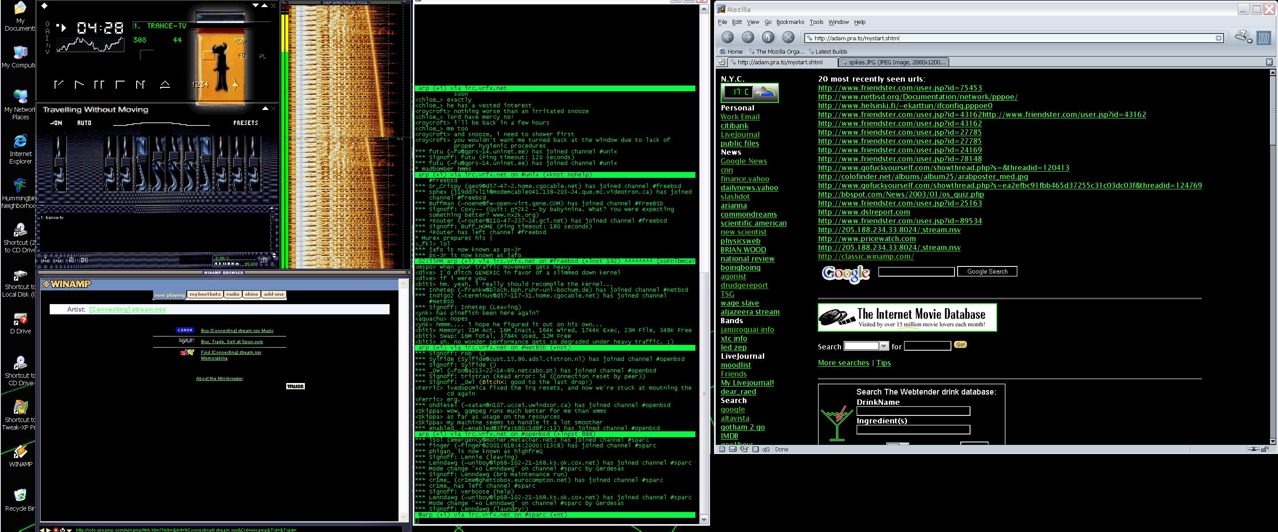
Task: Toggle the equalizer AUTO button
Action: coord(84,123)
